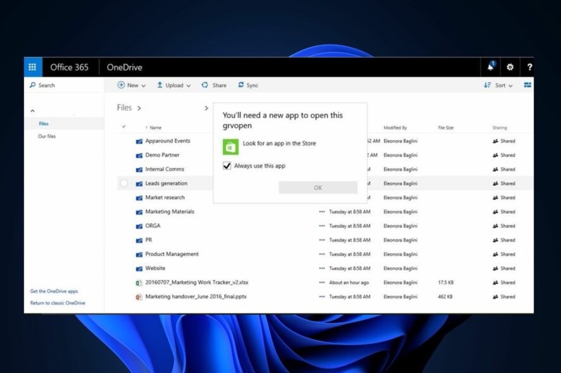
Task: Click the Demo Partner folder icon
Action: tap(139, 156)
